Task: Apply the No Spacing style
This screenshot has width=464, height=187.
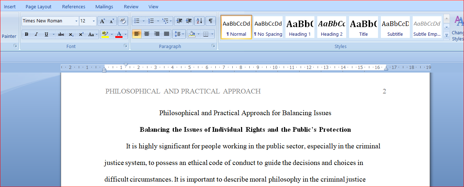Action: (x=268, y=27)
